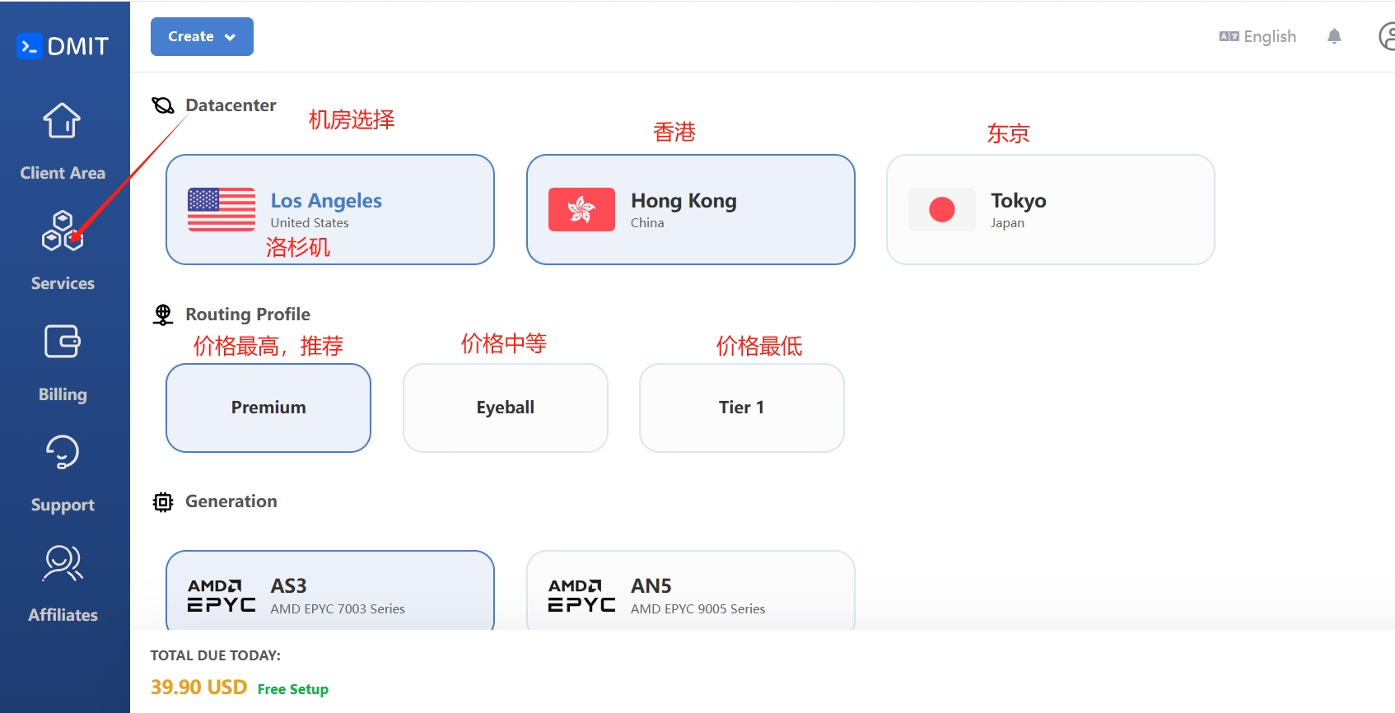Screen dimensions: 1395x713
Task: Open the user account avatar icon
Action: pyautogui.click(x=1387, y=36)
